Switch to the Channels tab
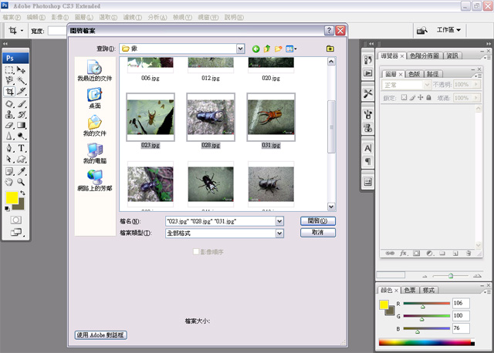Screen dimensions: 494x353 coord(414,73)
